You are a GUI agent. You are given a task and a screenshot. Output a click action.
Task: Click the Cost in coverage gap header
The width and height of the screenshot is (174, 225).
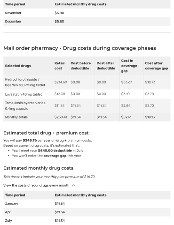[x=129, y=66]
